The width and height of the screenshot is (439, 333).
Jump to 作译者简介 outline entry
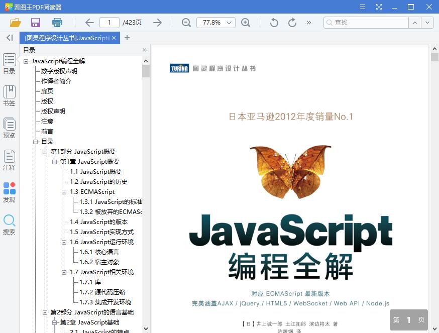[x=56, y=81]
